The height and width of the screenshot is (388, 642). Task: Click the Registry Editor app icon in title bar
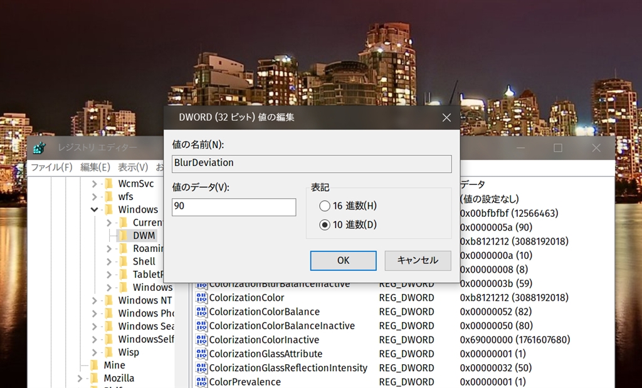pyautogui.click(x=39, y=147)
